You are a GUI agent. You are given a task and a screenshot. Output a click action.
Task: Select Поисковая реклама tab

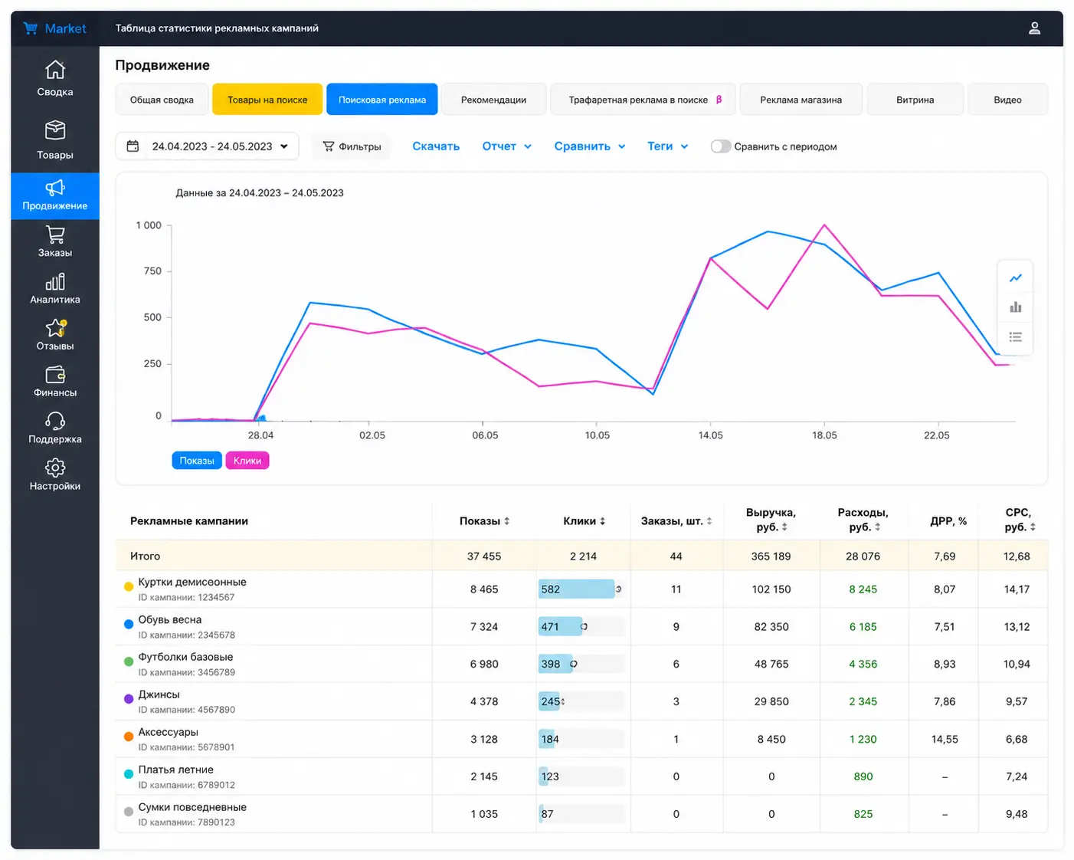(x=382, y=100)
